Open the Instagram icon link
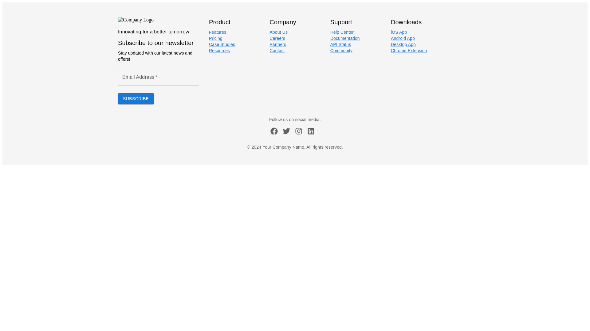590x331 pixels. (x=298, y=131)
